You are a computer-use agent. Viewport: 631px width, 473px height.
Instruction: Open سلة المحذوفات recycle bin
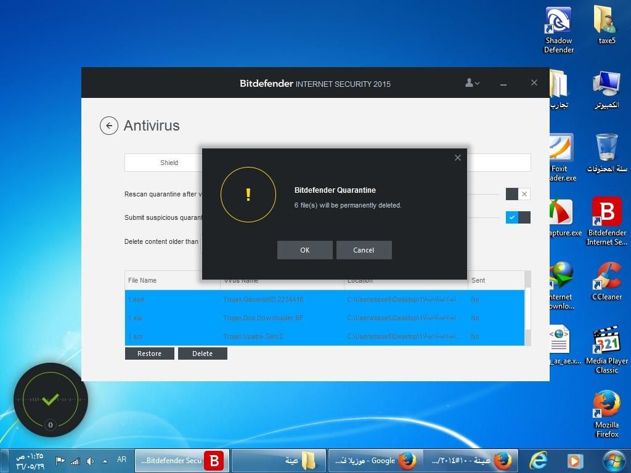click(x=606, y=153)
